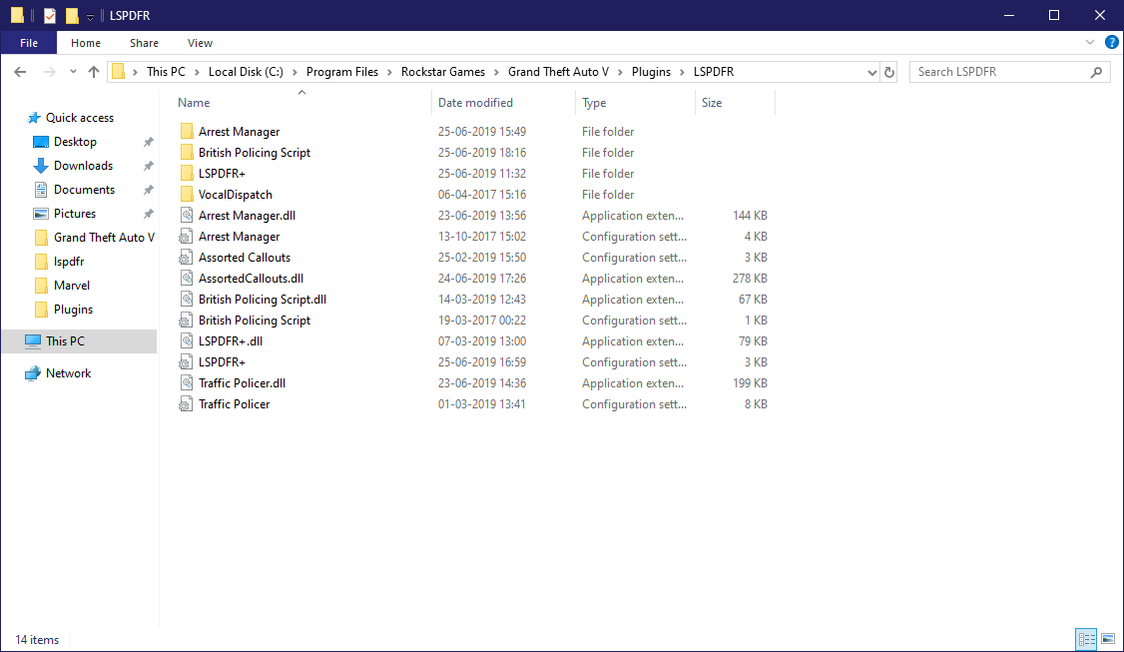Open the File menu
Image resolution: width=1124 pixels, height=652 pixels.
tap(29, 43)
